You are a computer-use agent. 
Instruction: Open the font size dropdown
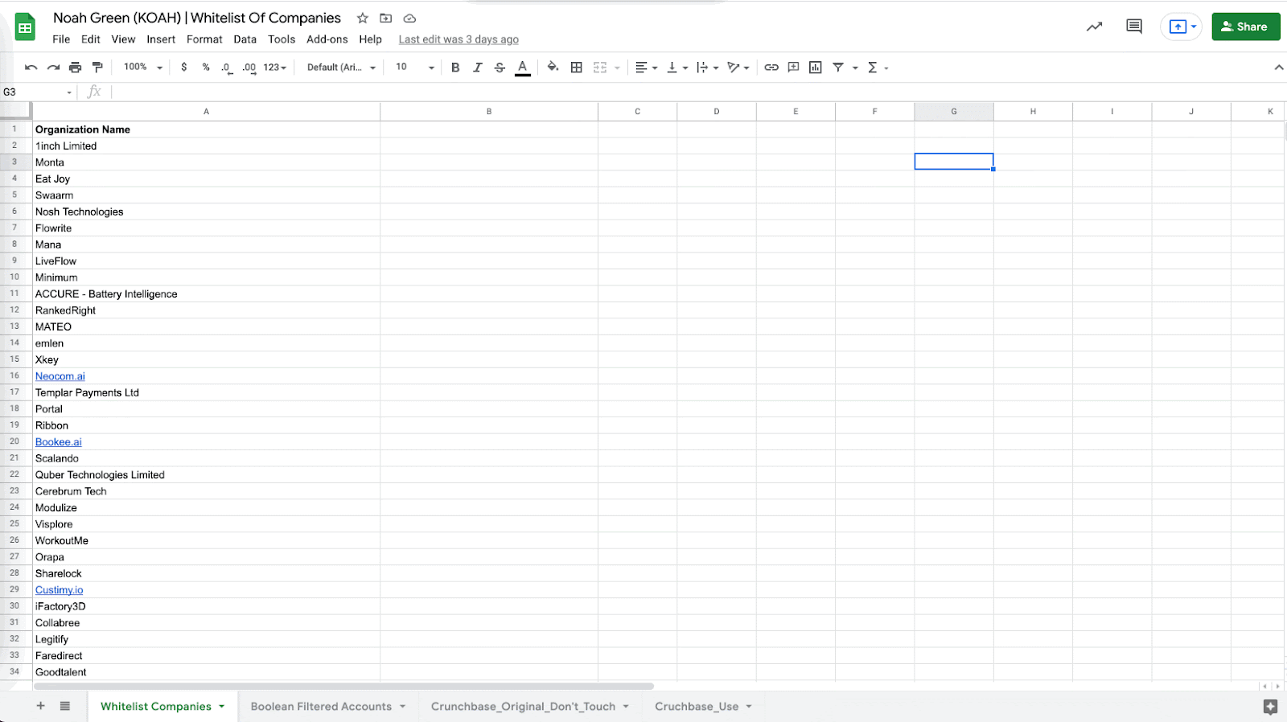click(415, 68)
